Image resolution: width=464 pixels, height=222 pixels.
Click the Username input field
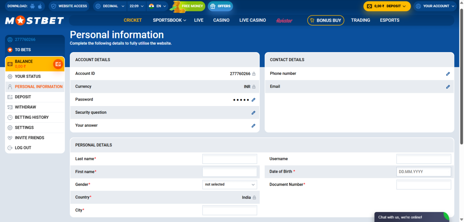tap(424, 159)
